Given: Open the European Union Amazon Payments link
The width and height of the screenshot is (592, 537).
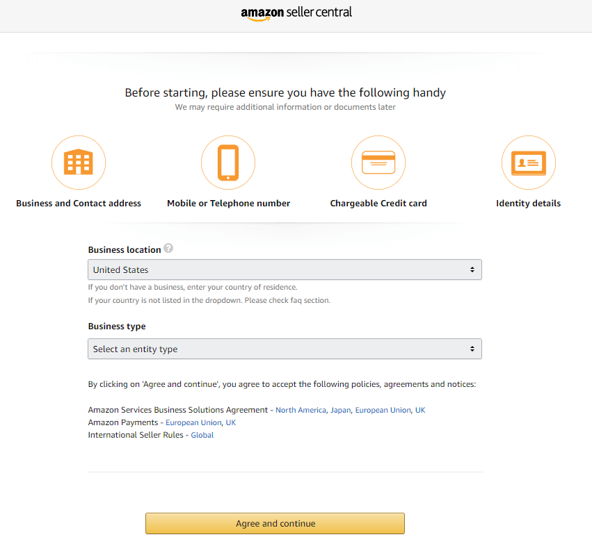Looking at the screenshot, I should pos(193,422).
